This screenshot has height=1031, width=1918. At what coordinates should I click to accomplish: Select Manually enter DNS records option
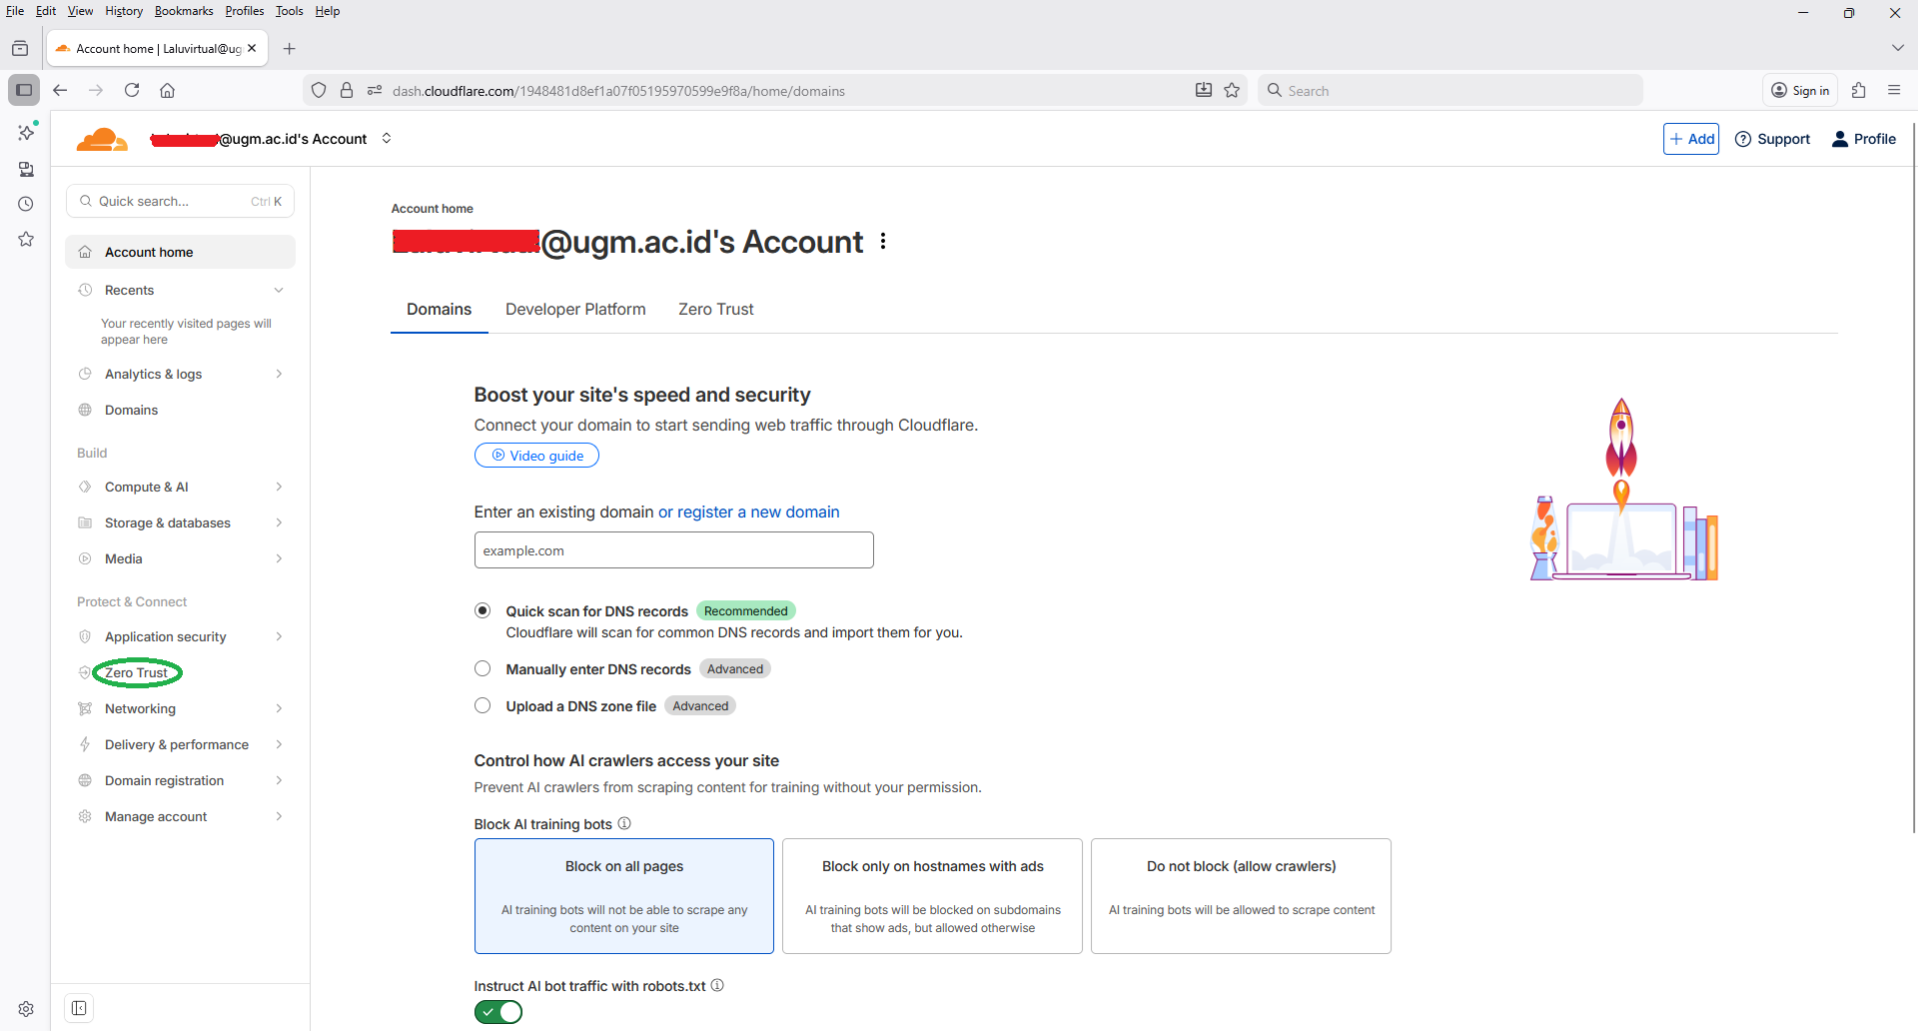tap(482, 668)
